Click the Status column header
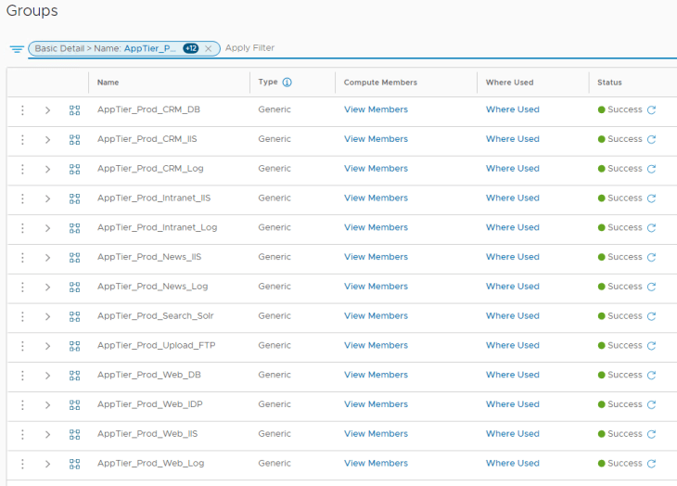677x486 pixels. 609,83
